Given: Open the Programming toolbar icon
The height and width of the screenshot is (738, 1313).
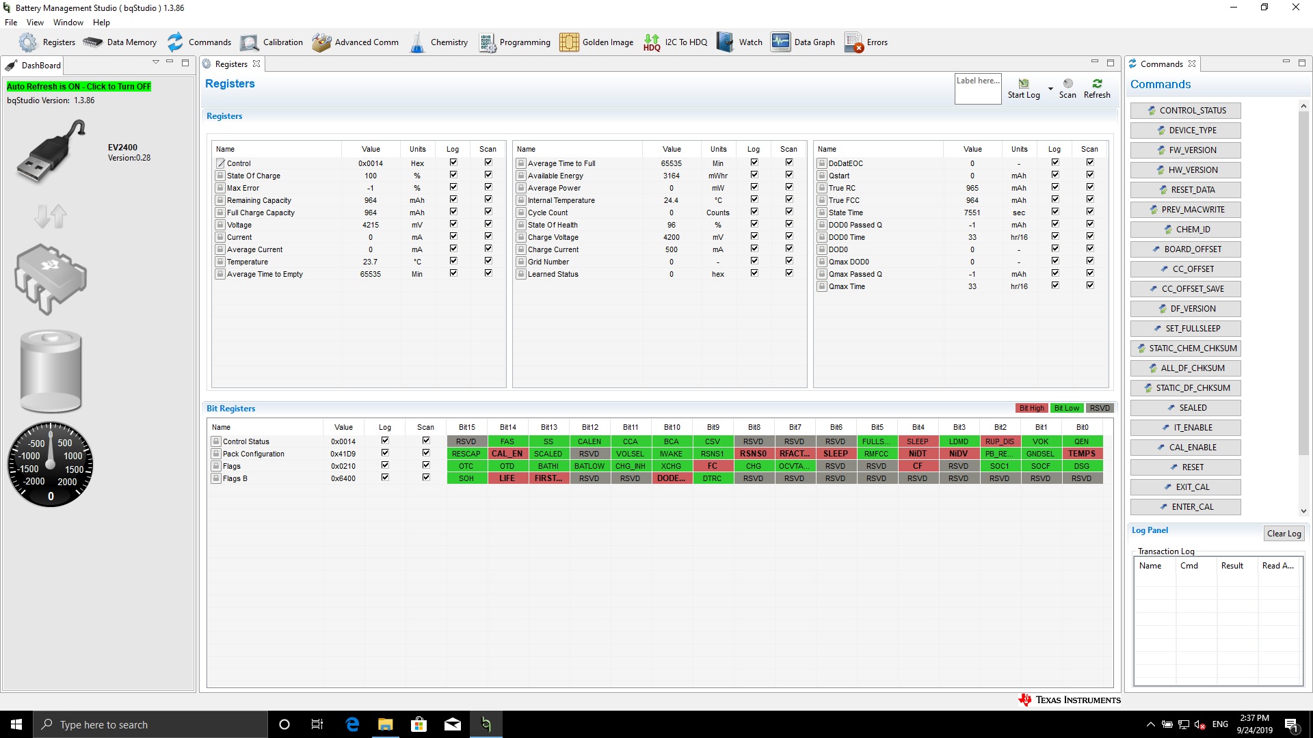Looking at the screenshot, I should point(487,42).
